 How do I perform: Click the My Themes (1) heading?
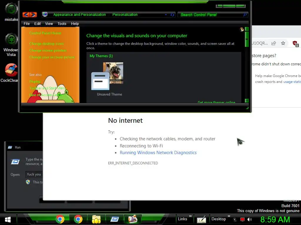tap(101, 56)
